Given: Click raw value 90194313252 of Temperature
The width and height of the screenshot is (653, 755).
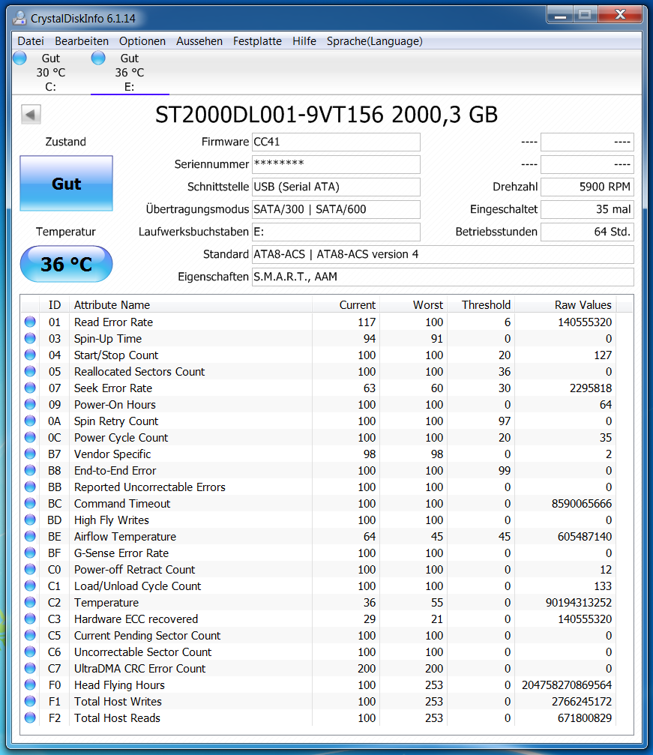Looking at the screenshot, I should 578,602.
